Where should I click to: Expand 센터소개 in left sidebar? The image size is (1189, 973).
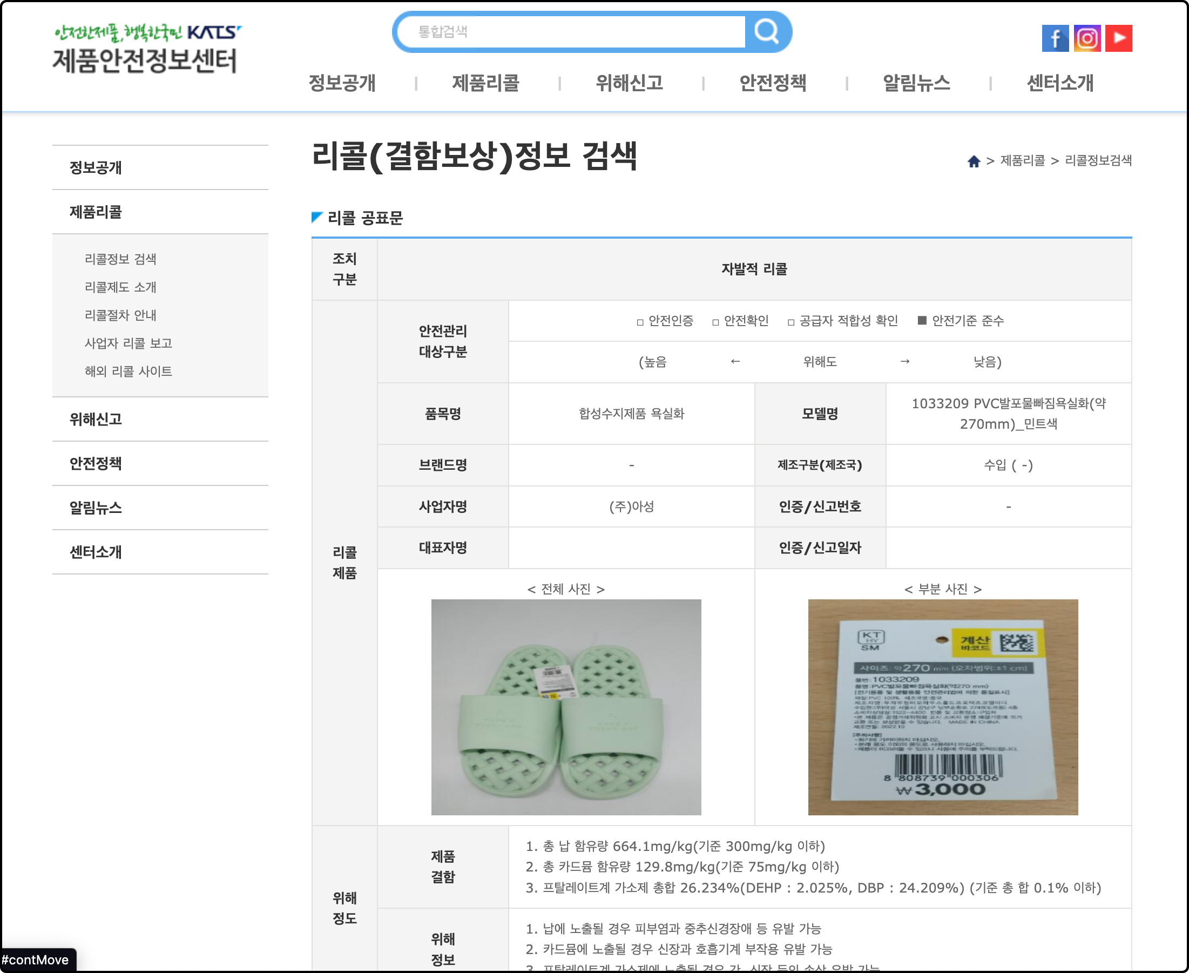(x=160, y=551)
